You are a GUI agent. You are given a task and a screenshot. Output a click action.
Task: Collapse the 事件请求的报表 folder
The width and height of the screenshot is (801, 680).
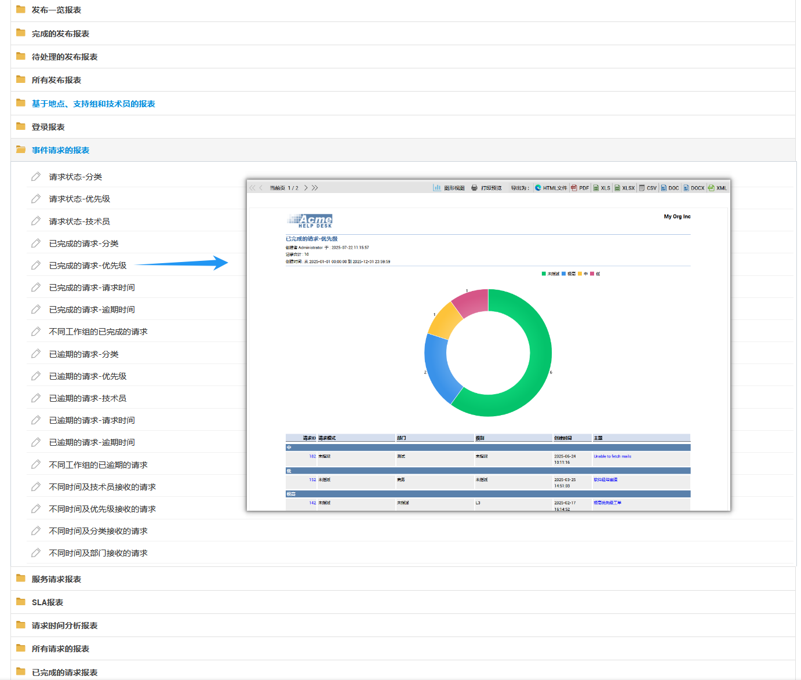pyautogui.click(x=60, y=150)
